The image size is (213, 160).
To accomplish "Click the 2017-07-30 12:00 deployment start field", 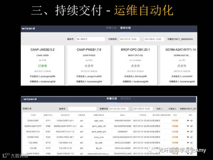I will click(x=118, y=109).
